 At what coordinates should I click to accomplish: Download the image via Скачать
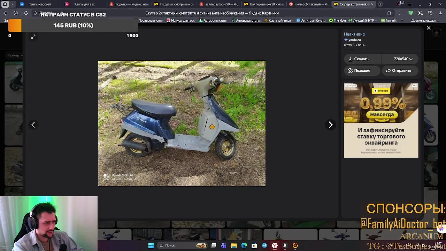[362, 59]
